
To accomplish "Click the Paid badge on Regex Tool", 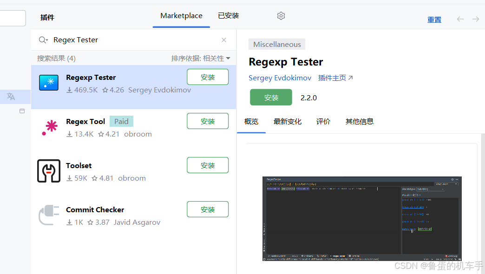I will (x=121, y=122).
